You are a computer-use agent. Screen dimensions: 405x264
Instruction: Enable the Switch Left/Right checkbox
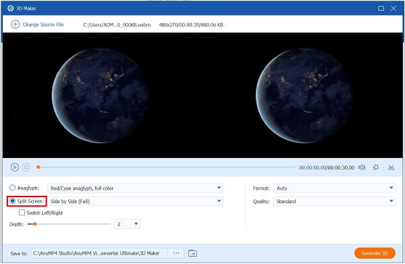22,213
